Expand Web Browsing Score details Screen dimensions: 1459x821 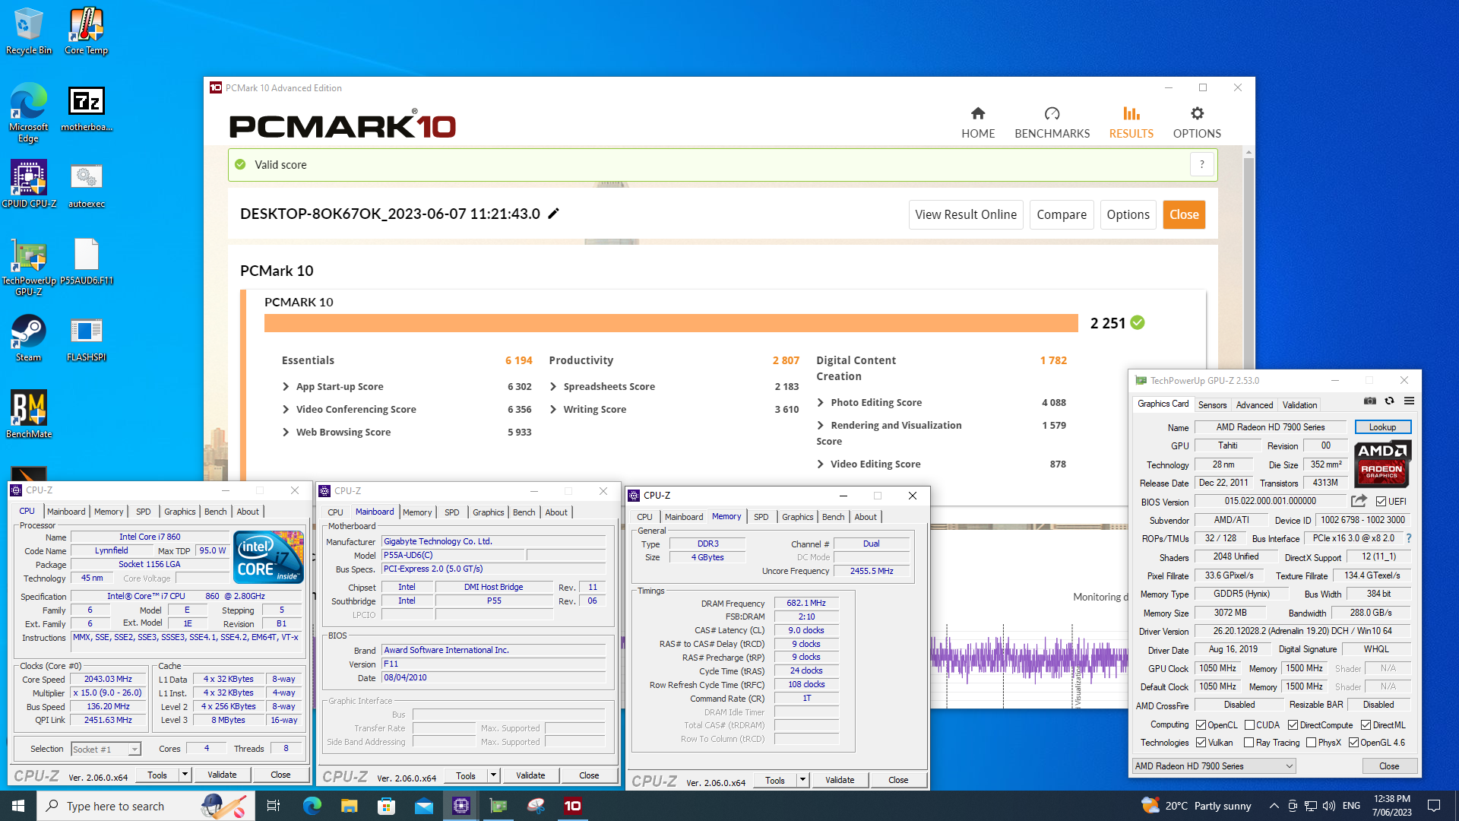(x=286, y=433)
